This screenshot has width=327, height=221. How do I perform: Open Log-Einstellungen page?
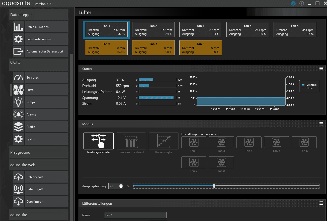pyautogui.click(x=46, y=39)
